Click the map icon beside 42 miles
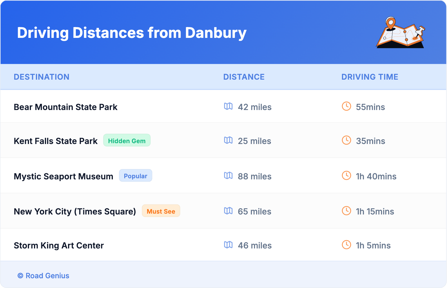This screenshot has width=447, height=288. tap(228, 106)
